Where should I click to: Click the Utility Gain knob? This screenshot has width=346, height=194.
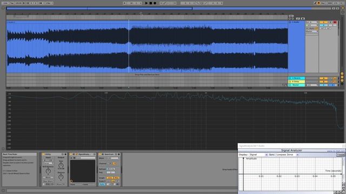[x=61, y=165]
